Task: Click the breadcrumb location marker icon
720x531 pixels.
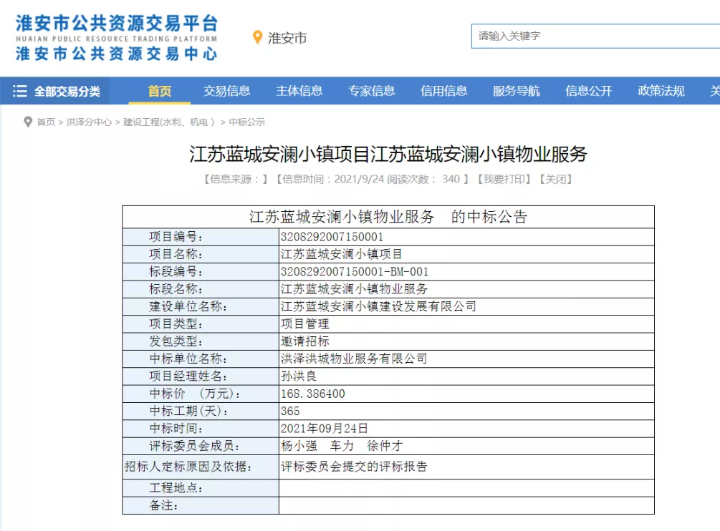Action: [28, 122]
